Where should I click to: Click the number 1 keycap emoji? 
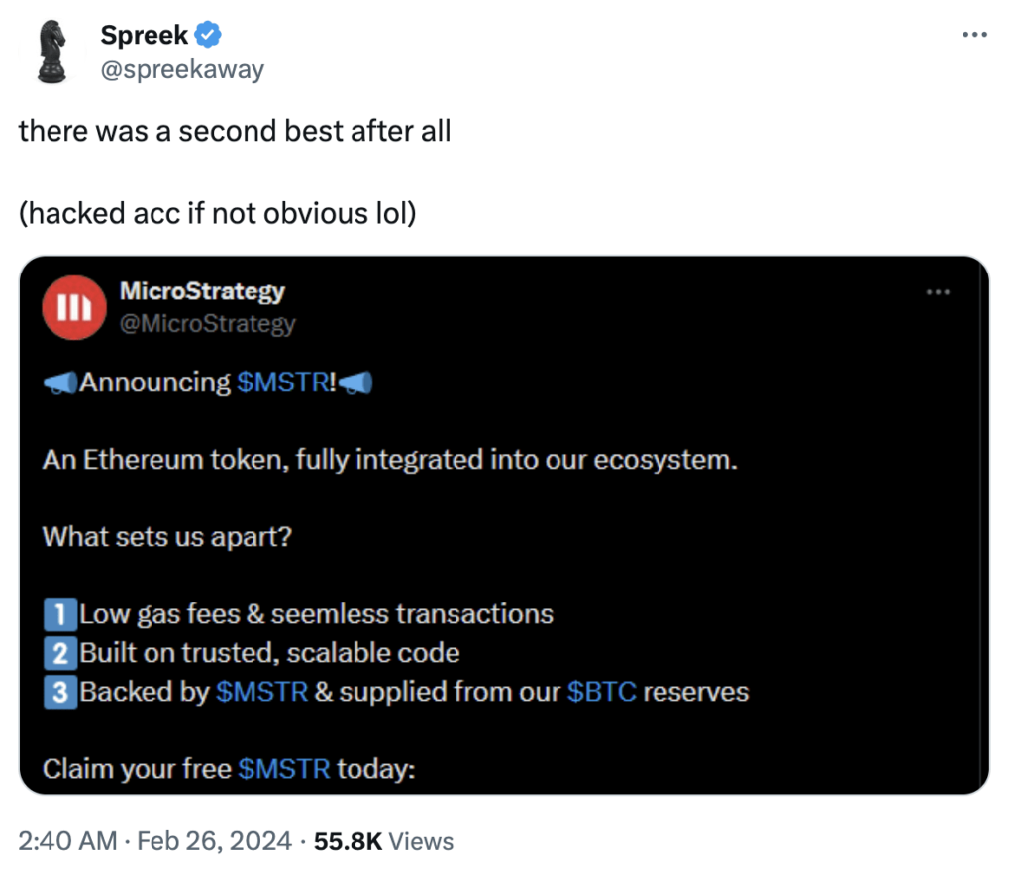coord(60,614)
